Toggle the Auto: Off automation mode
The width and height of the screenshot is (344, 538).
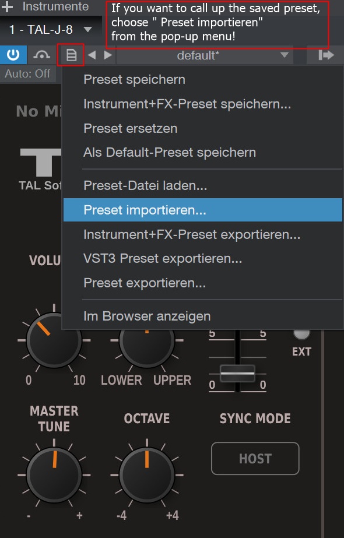pyautogui.click(x=27, y=73)
